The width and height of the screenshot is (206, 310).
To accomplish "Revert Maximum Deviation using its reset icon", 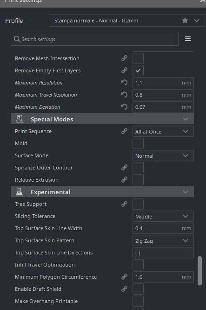I will [x=124, y=107].
